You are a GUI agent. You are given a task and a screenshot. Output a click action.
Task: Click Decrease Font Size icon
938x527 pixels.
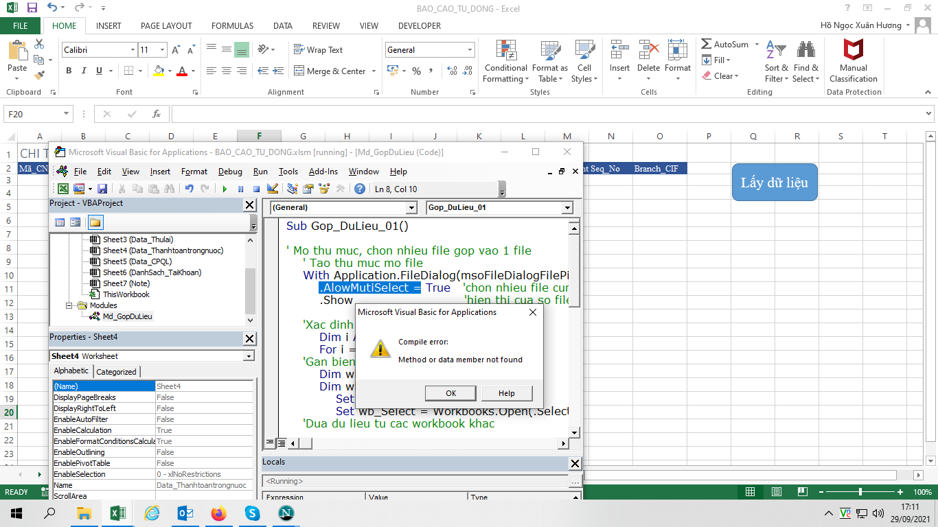click(191, 50)
